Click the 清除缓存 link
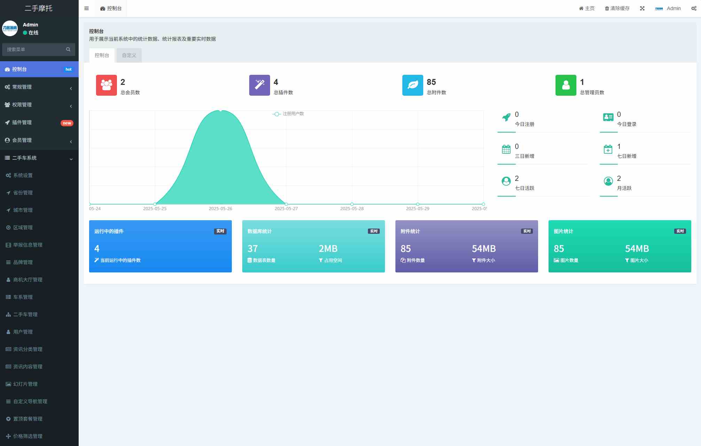This screenshot has width=701, height=446. [617, 8]
